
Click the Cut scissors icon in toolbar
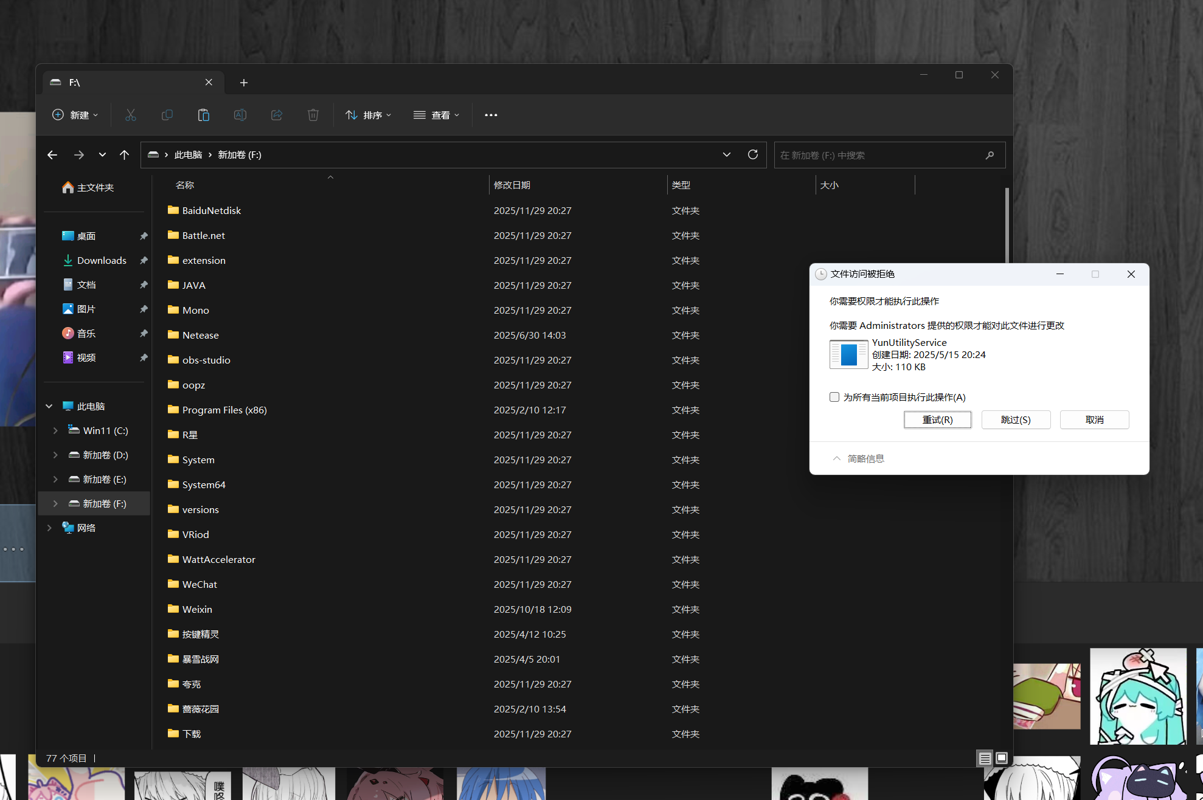click(x=131, y=115)
